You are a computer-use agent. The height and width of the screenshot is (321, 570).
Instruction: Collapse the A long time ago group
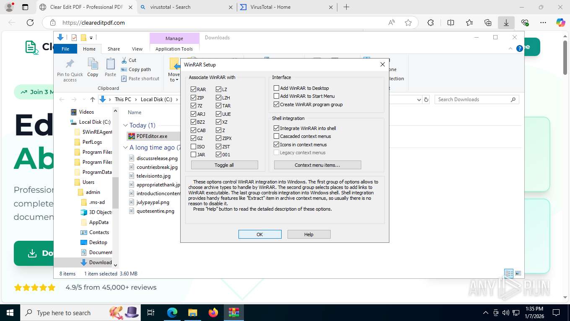tap(125, 148)
